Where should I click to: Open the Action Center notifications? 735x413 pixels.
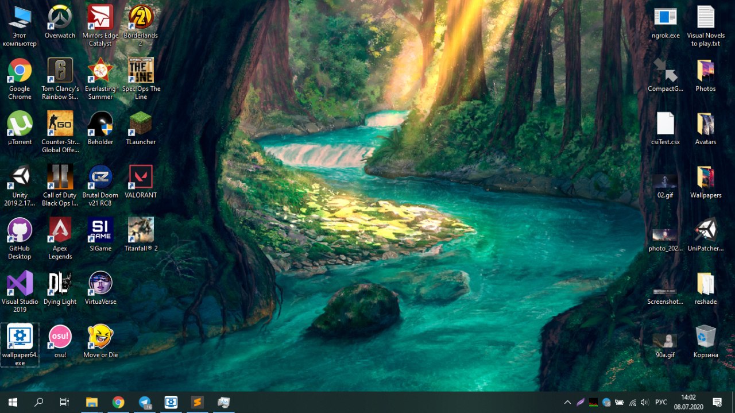(717, 402)
